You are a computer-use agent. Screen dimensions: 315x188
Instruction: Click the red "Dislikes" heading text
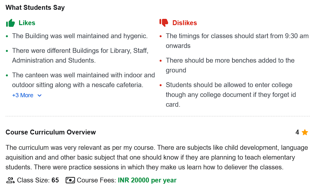click(x=184, y=23)
